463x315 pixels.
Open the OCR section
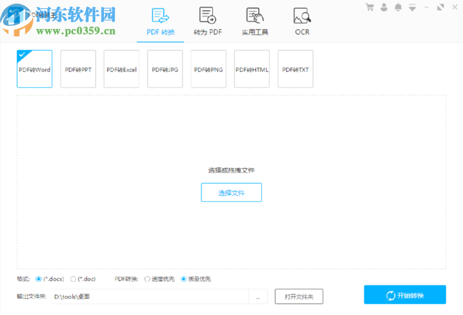[x=302, y=21]
